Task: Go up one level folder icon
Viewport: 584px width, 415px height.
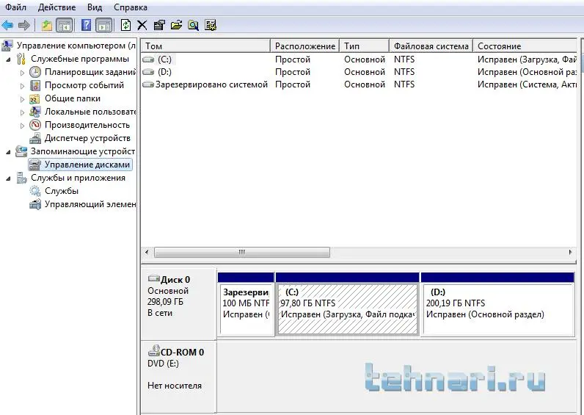Action: click(46, 26)
